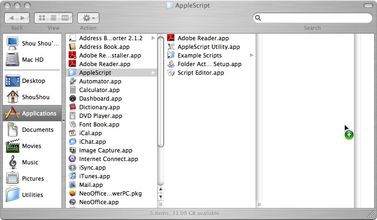Select Automator.app icon
Image resolution: width=377 pixels, height=220 pixels.
[73, 81]
